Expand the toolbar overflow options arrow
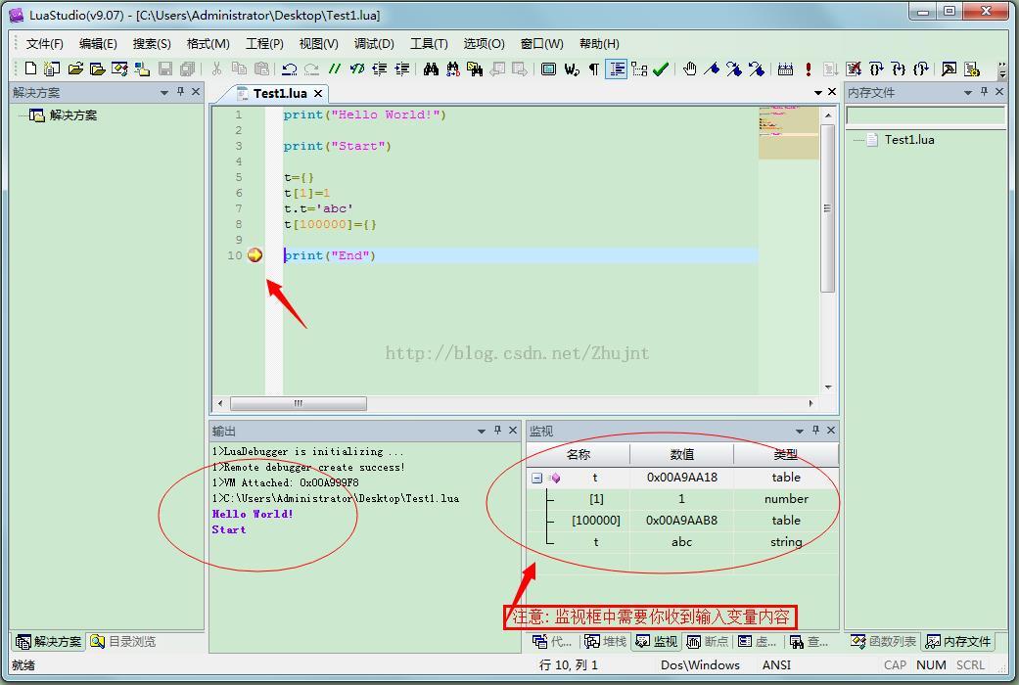Viewport: 1019px width, 685px height. tap(1002, 70)
